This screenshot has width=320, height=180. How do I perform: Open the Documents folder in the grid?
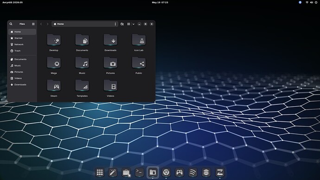click(82, 40)
